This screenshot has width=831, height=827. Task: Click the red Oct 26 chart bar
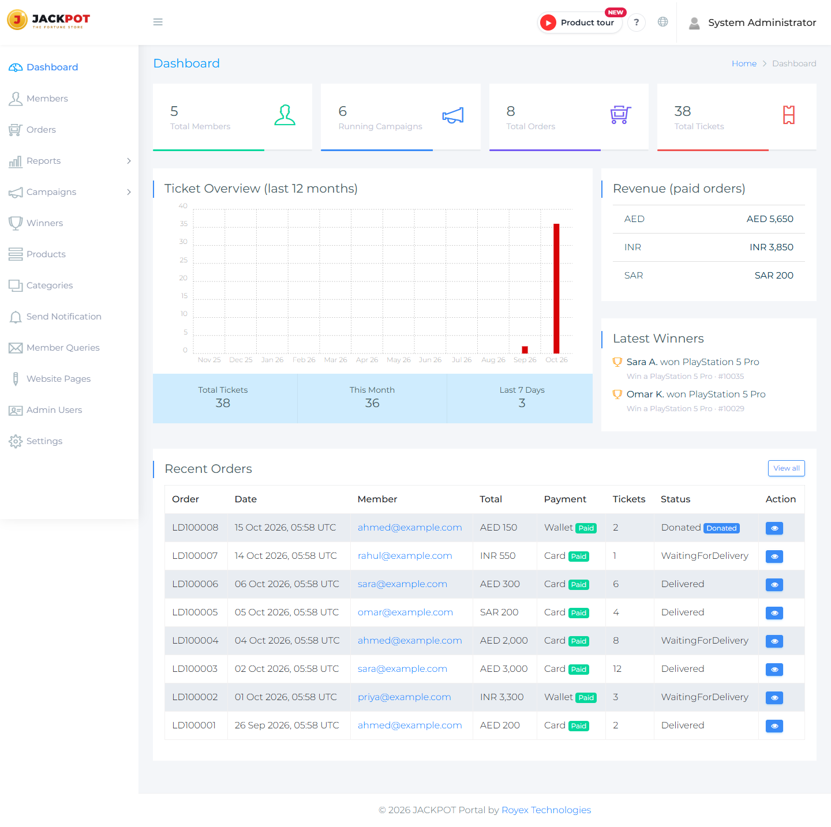(556, 288)
